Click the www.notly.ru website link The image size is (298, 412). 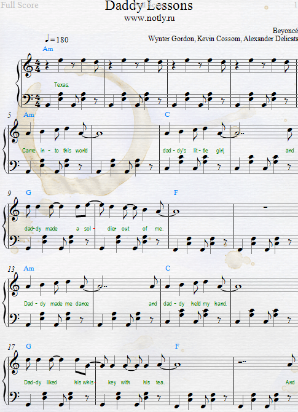pos(149,18)
